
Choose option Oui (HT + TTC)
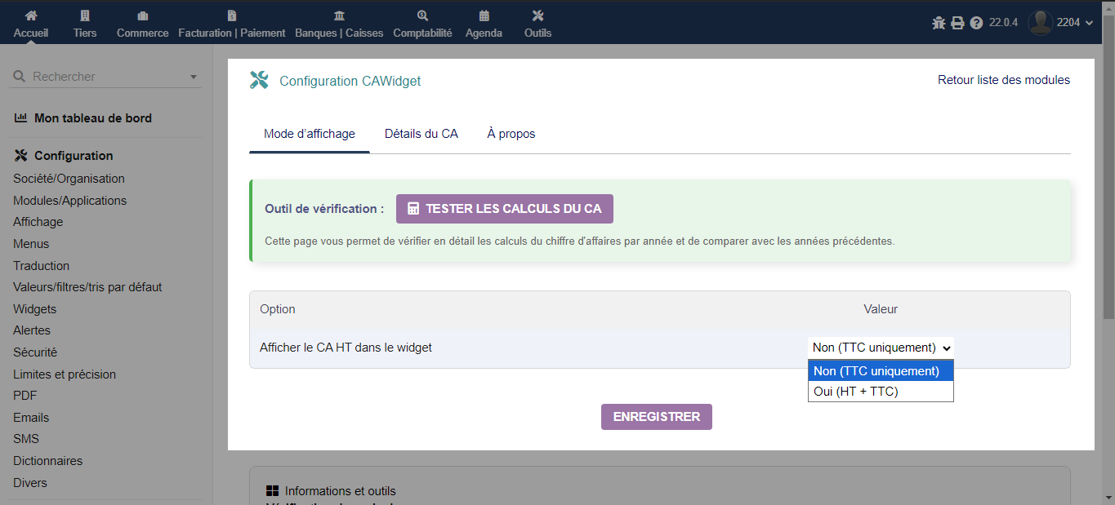click(881, 392)
